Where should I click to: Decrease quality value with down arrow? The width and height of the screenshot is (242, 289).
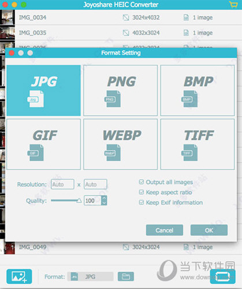pos(104,203)
